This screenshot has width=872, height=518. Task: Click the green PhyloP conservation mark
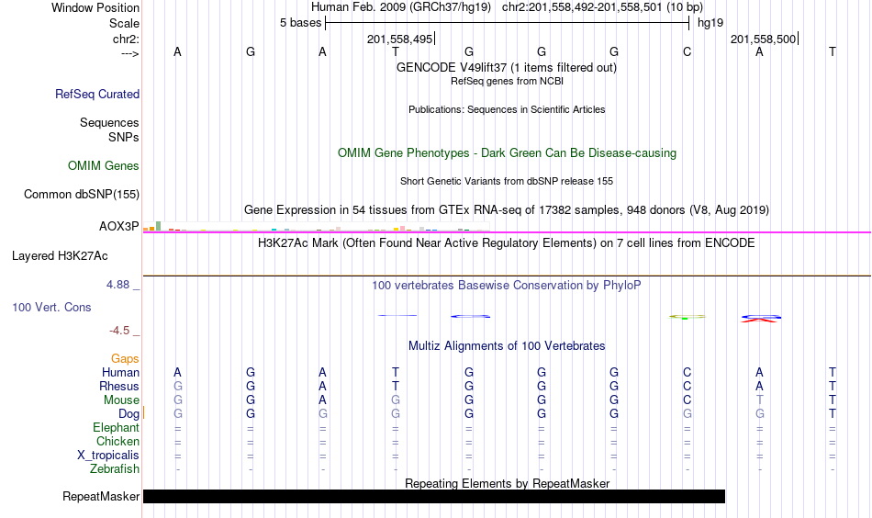687,317
